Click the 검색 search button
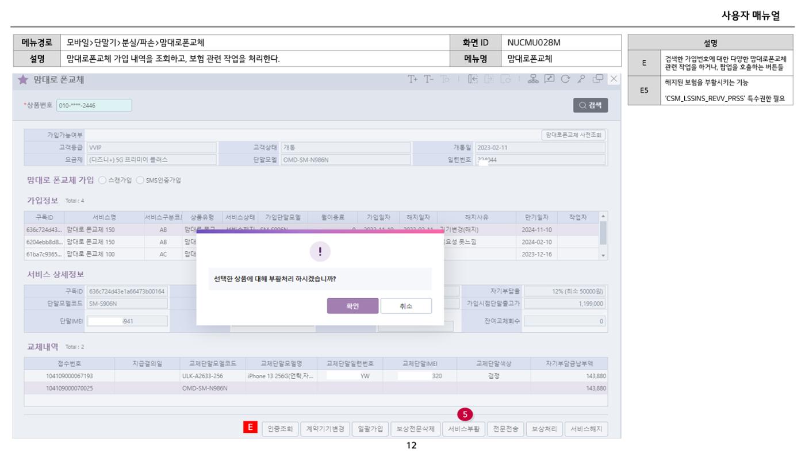This screenshot has height=453, width=805. tap(590, 105)
